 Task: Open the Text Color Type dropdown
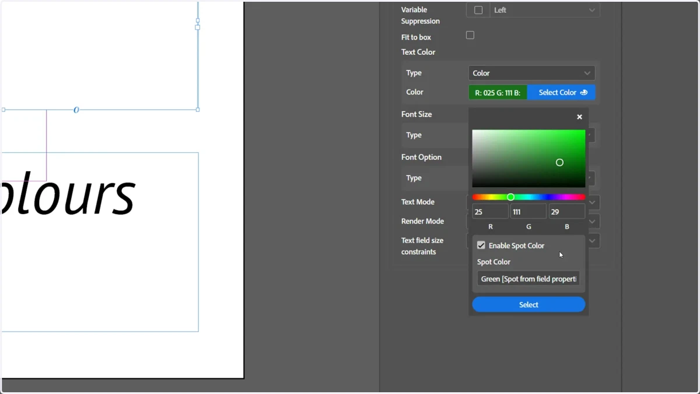coord(532,73)
